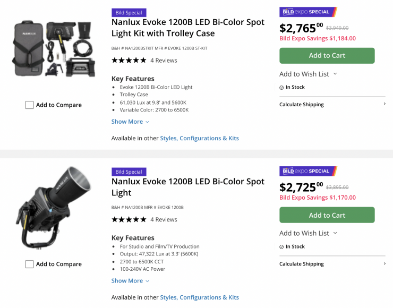Tick Add to Compare for spot light

30,264
